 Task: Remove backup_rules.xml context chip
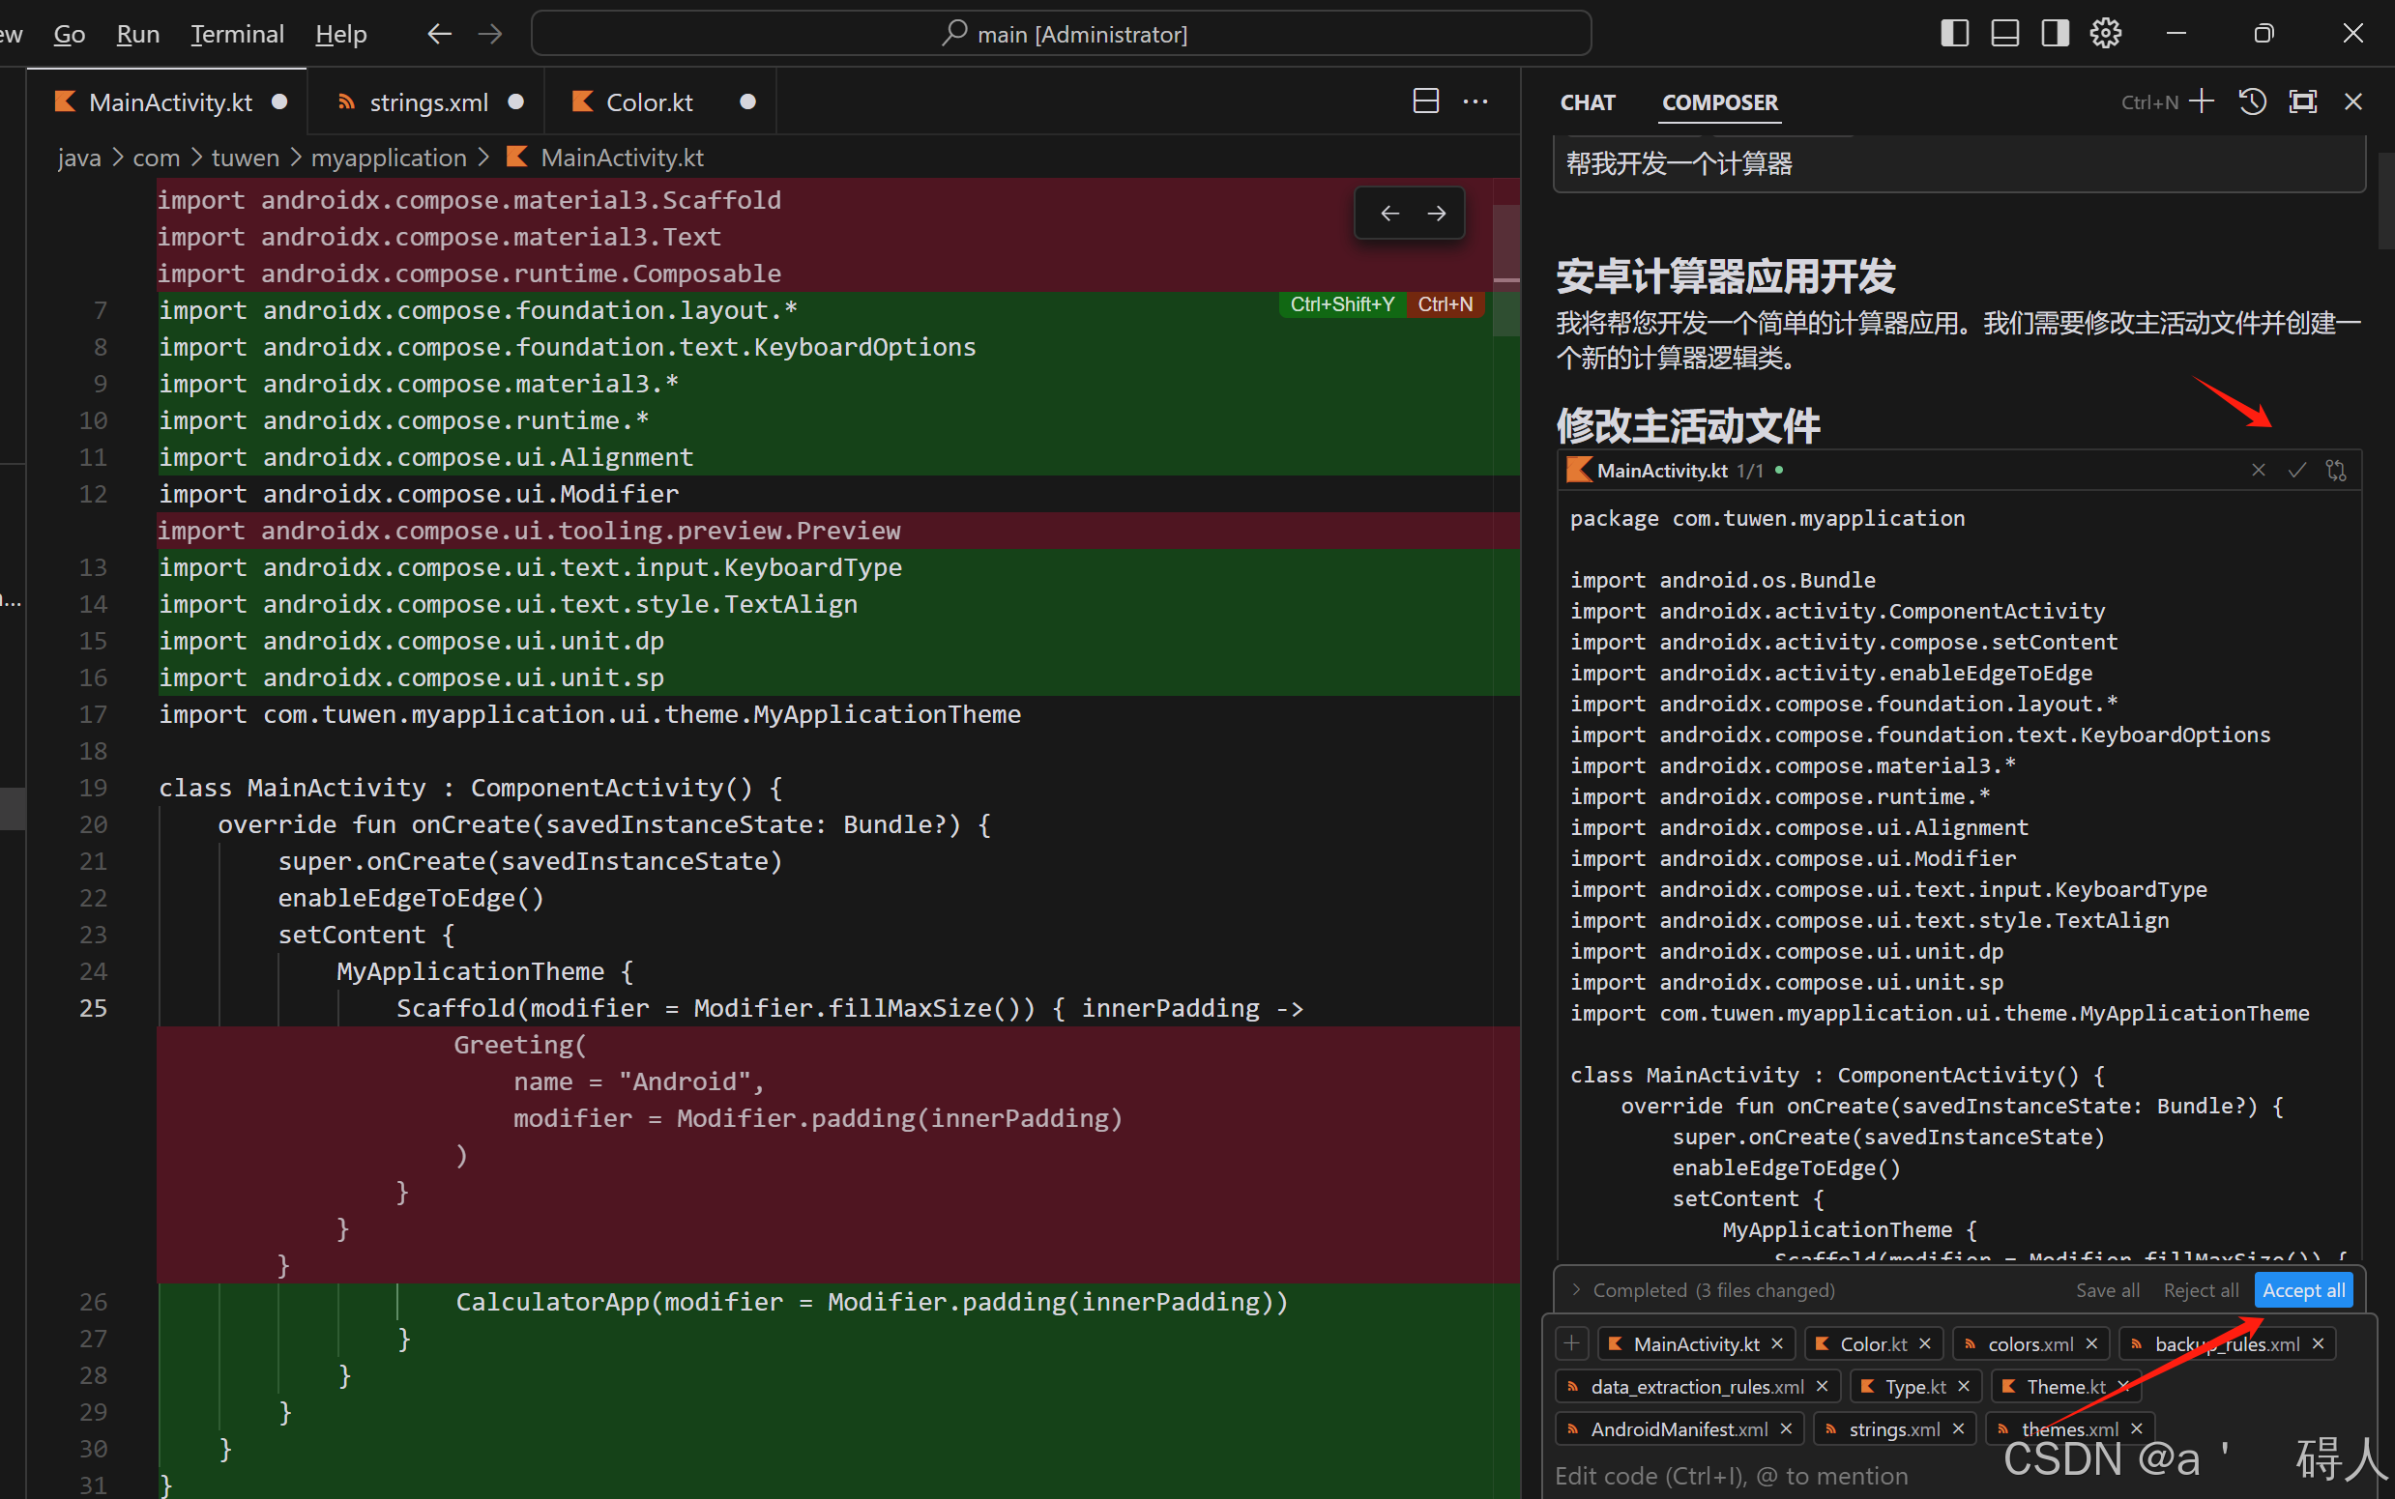pyautogui.click(x=2318, y=1343)
